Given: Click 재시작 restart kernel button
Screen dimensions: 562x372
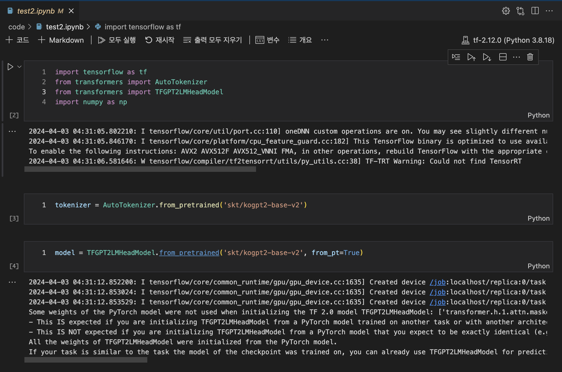Looking at the screenshot, I should [160, 40].
